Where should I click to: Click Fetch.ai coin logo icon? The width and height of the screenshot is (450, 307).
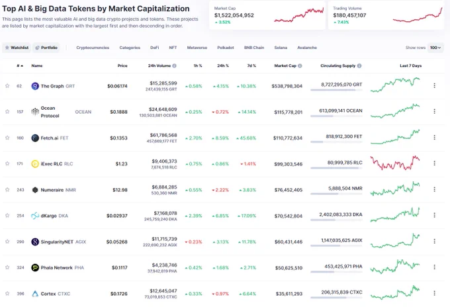coord(35,138)
